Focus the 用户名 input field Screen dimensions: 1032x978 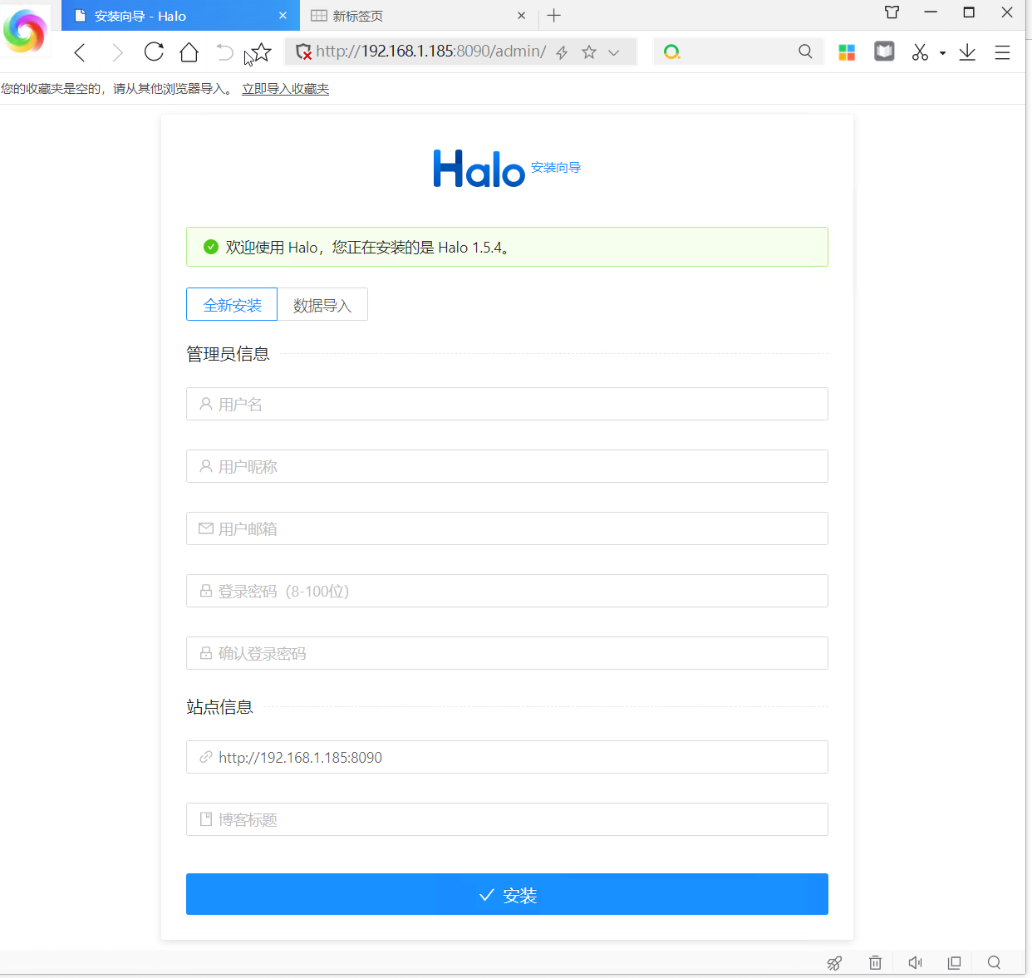(507, 404)
